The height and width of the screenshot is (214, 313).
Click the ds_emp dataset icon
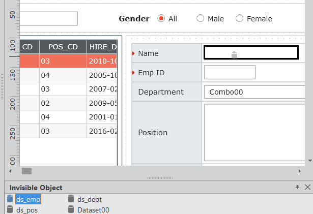point(10,199)
